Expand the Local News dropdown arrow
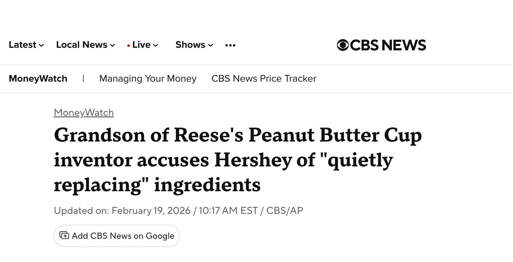 (x=112, y=45)
